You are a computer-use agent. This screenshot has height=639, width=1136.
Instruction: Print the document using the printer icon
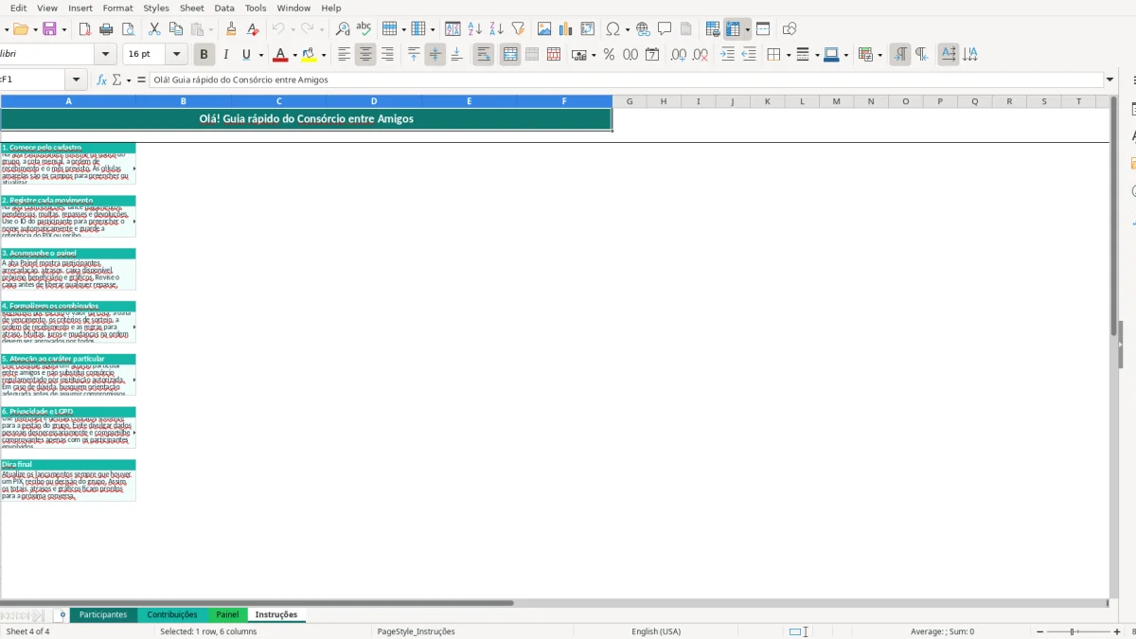[107, 29]
